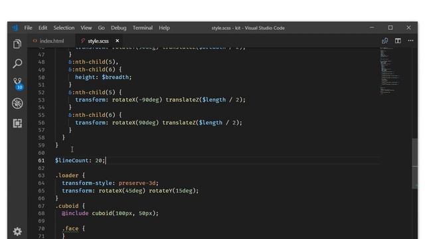The image size is (425, 239).
Task: Open the Help menu
Action: [x=164, y=28]
